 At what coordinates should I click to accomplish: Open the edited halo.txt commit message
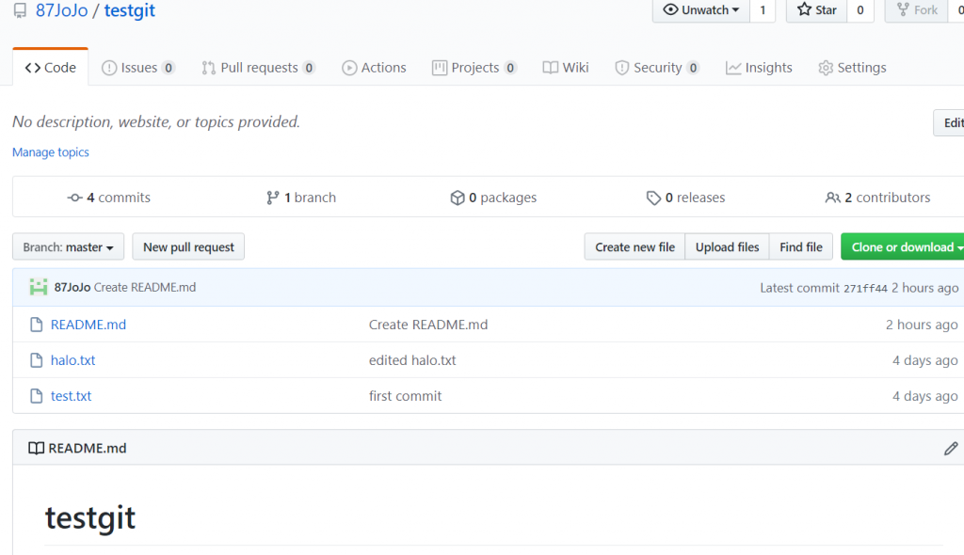click(412, 360)
